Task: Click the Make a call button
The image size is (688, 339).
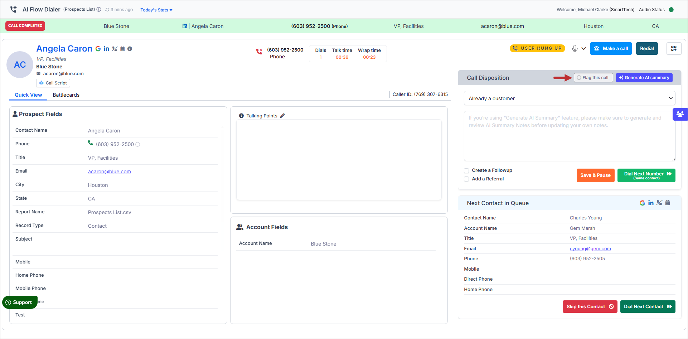Action: click(x=611, y=48)
